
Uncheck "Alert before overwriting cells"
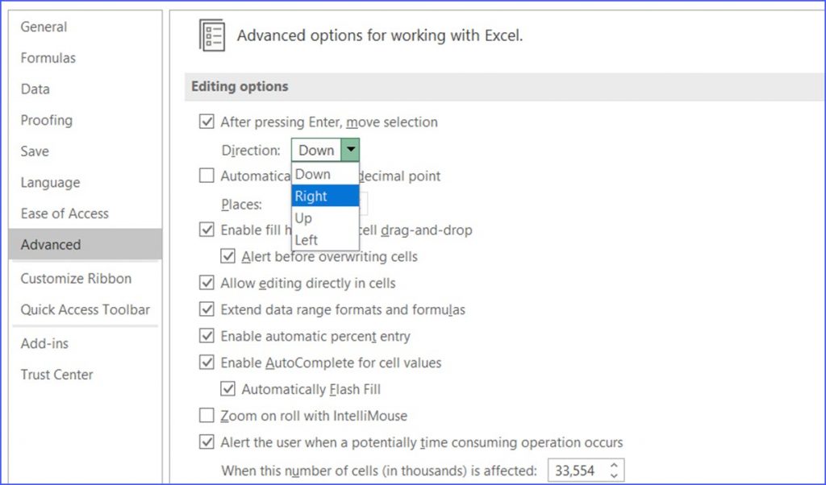229,256
